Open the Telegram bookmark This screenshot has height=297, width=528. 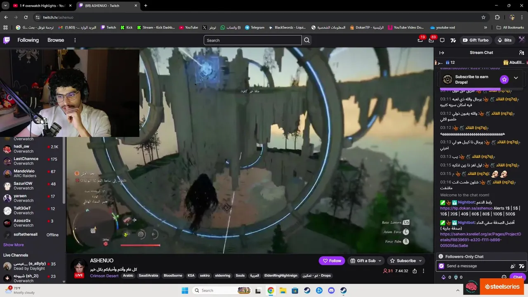tap(255, 28)
